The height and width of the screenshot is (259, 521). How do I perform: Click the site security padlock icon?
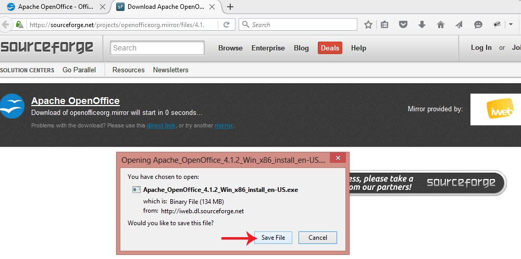tap(20, 24)
